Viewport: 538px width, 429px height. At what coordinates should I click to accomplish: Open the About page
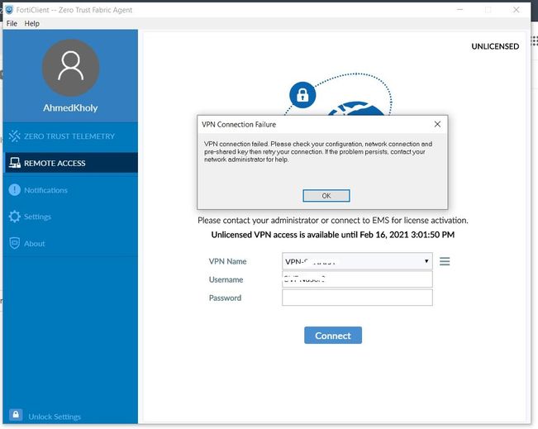pos(70,243)
